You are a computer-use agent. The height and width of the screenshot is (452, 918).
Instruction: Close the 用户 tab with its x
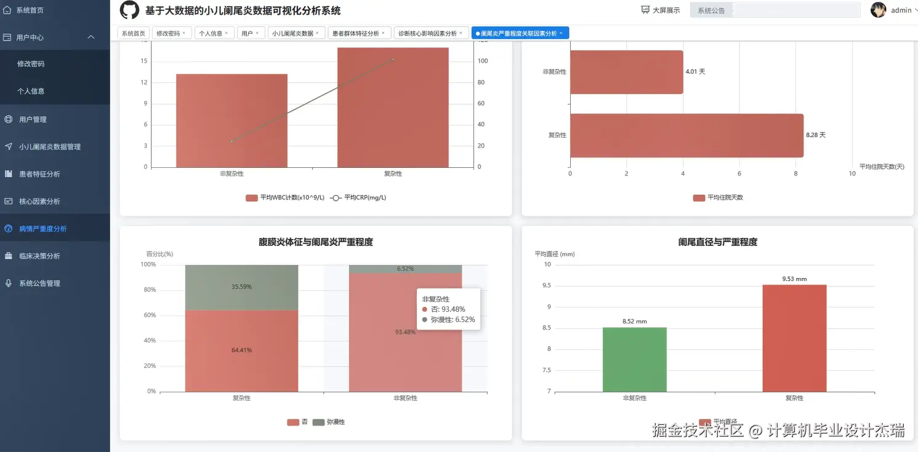[257, 33]
